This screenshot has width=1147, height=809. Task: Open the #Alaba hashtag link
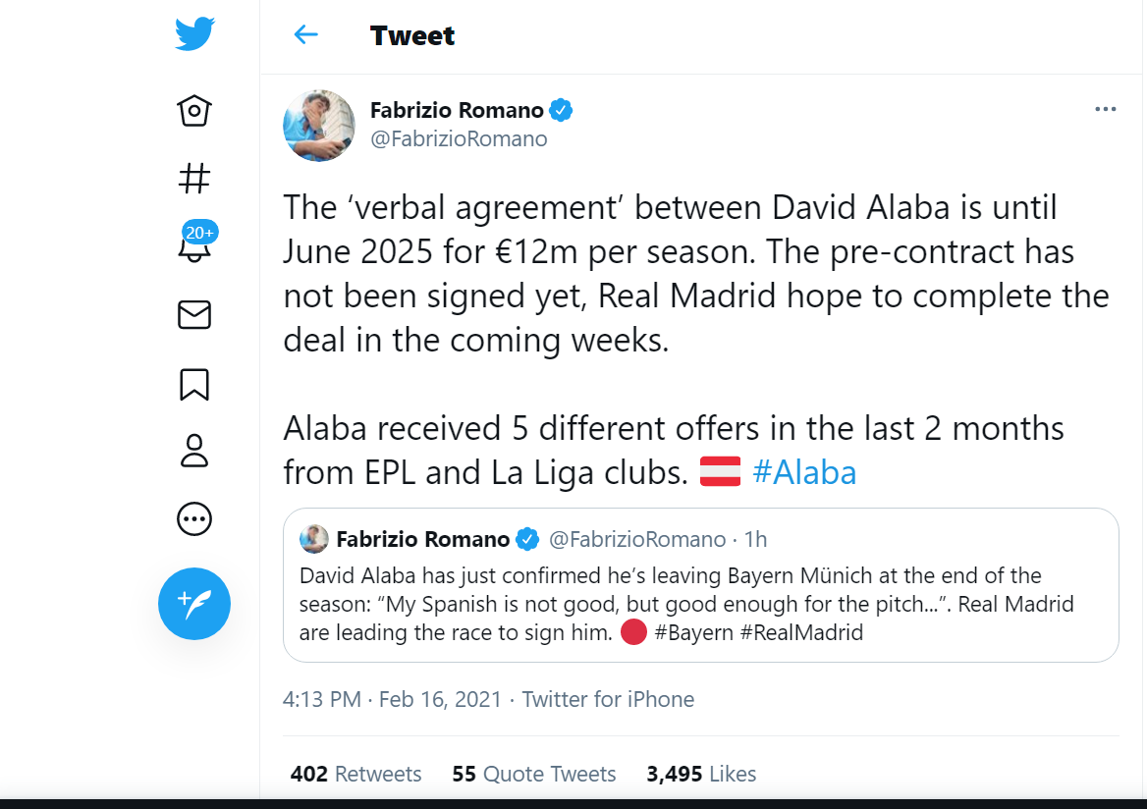click(x=805, y=471)
